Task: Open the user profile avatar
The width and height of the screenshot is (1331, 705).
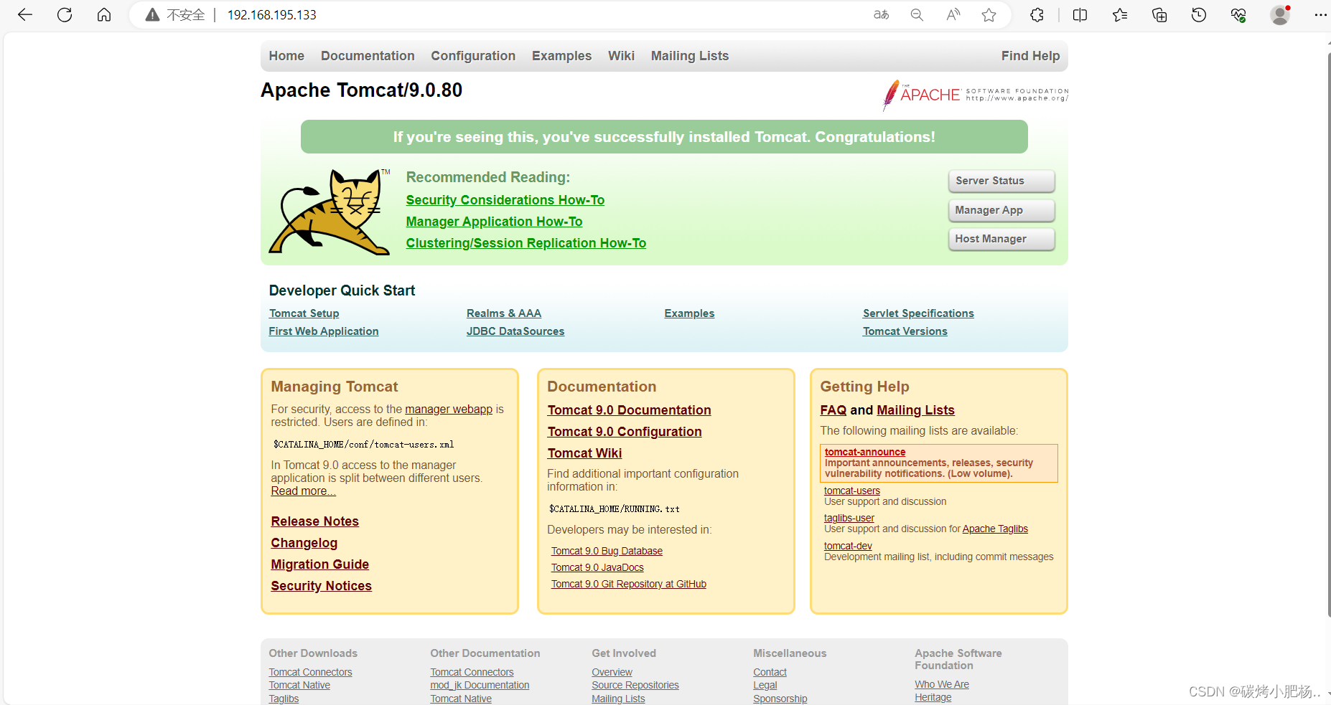Action: pyautogui.click(x=1280, y=15)
